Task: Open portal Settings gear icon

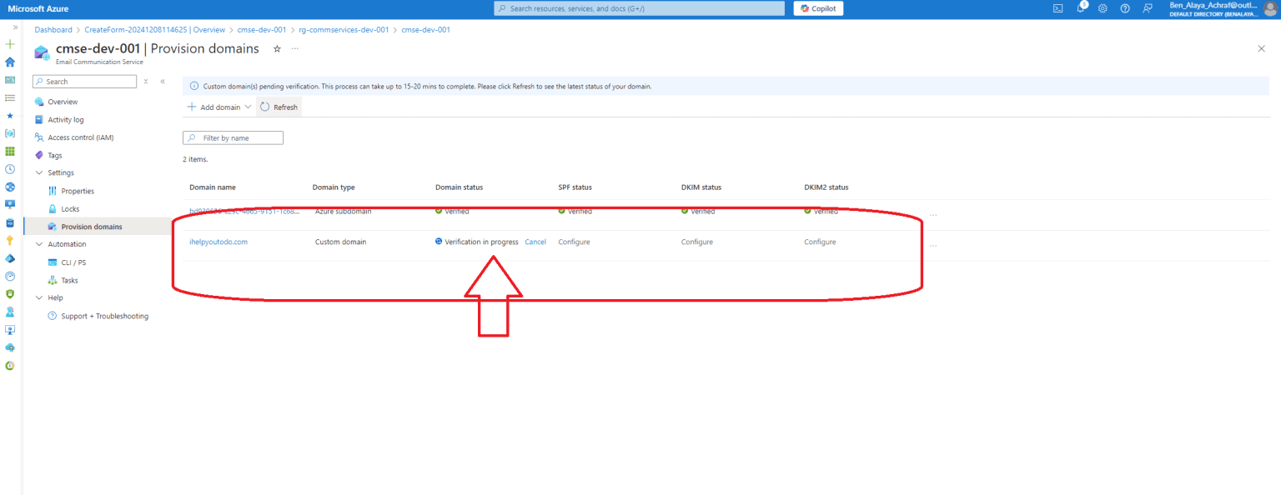Action: [1103, 7]
